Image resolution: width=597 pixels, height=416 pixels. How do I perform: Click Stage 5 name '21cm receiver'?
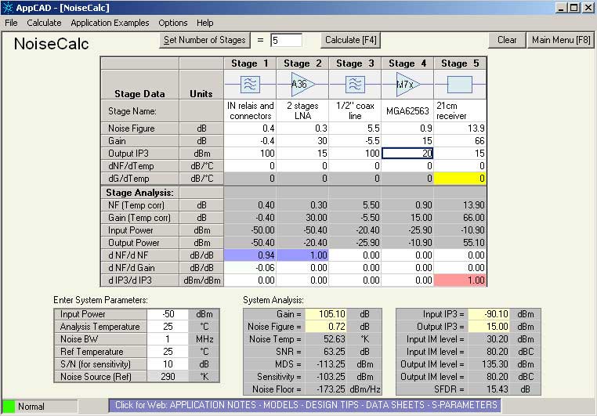pos(460,110)
